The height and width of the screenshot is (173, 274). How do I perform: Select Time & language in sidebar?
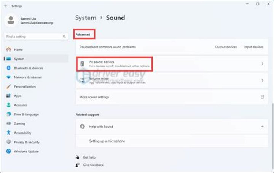click(26, 114)
